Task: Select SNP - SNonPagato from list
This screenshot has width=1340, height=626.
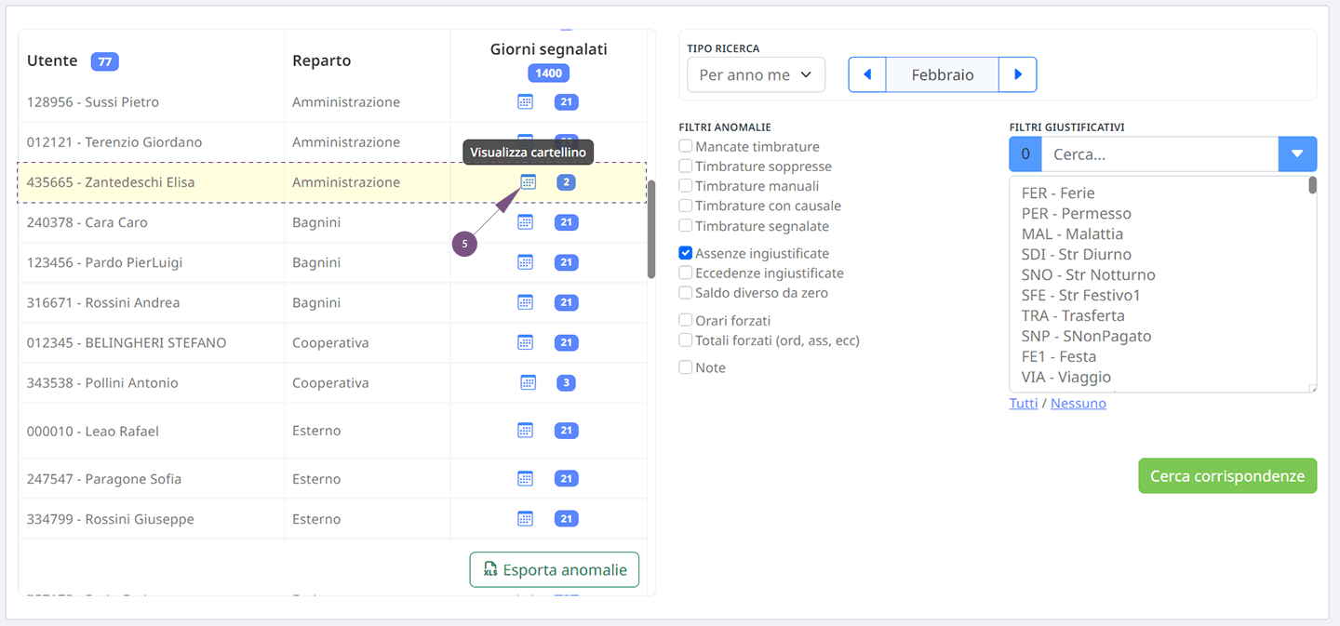Action: (x=1086, y=337)
